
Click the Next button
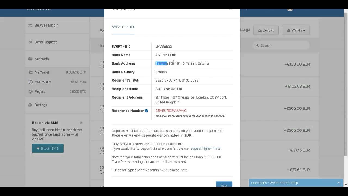pos(224,185)
